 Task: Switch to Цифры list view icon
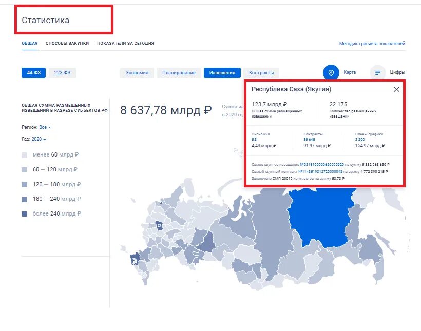tap(377, 72)
